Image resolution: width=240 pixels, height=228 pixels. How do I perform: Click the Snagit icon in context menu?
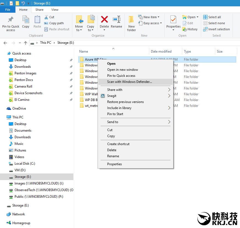[x=103, y=96]
